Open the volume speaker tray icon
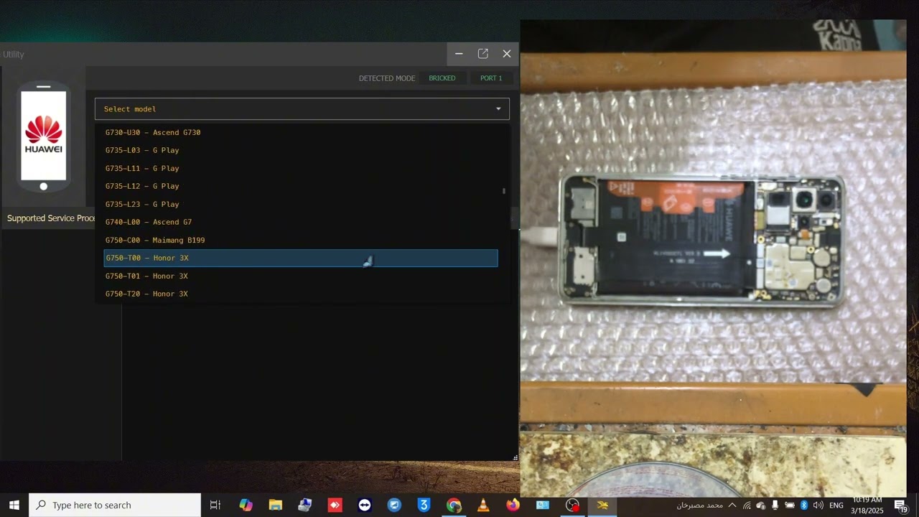This screenshot has height=517, width=919. (818, 505)
